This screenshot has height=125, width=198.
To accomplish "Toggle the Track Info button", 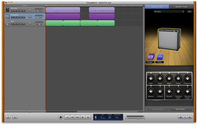I will (x=185, y=117).
